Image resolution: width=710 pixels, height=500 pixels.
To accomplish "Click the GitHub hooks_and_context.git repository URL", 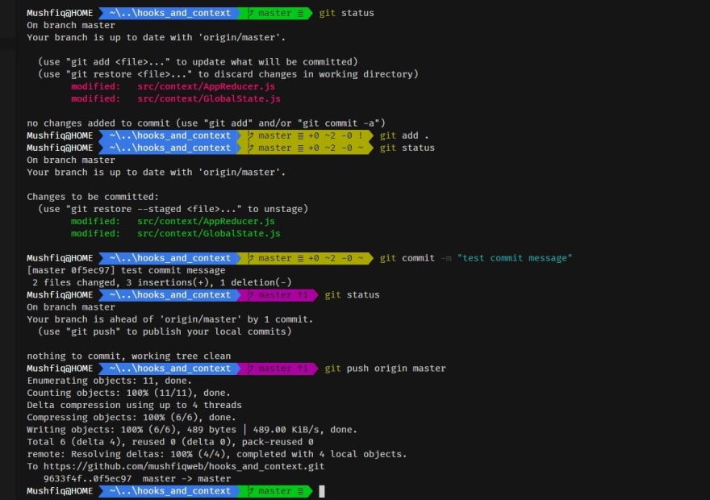I will [184, 466].
